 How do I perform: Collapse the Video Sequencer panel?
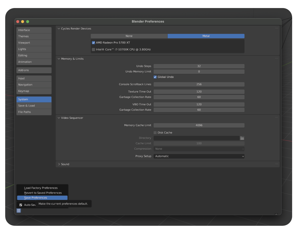point(59,118)
